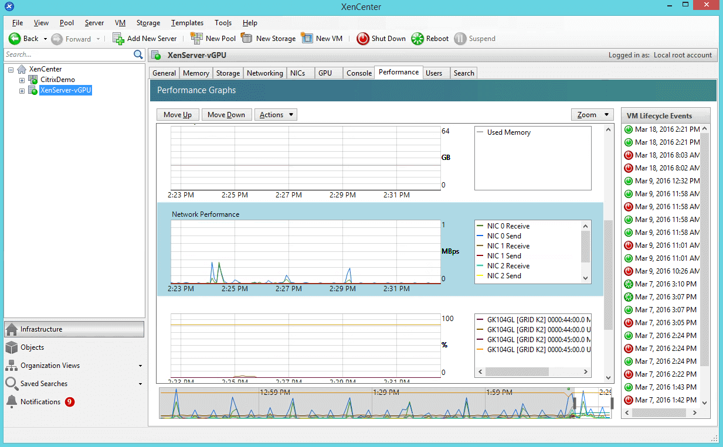Screen dimensions: 723x447
Task: Click the graphs panel vertical scrollbar thumb
Action: (608, 274)
